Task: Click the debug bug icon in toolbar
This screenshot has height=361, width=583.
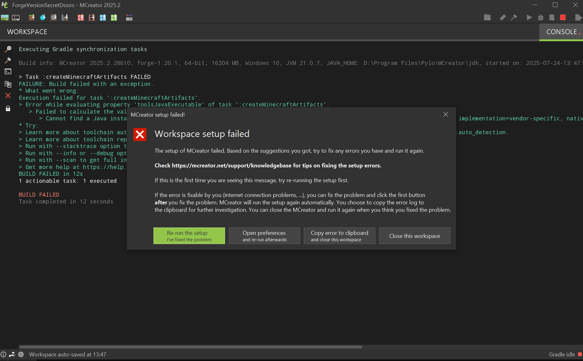Action: (541, 18)
